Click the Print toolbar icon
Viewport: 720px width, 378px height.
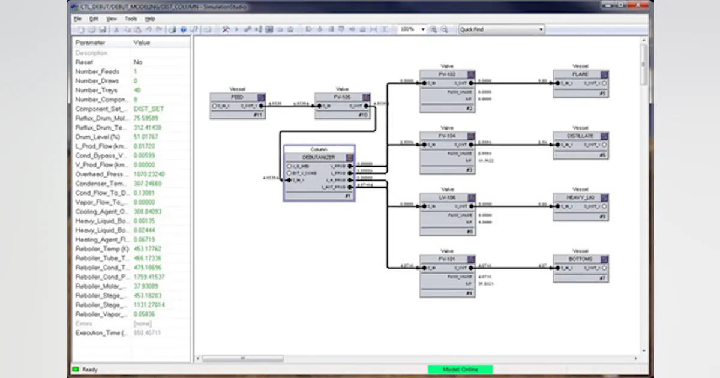coord(172,29)
